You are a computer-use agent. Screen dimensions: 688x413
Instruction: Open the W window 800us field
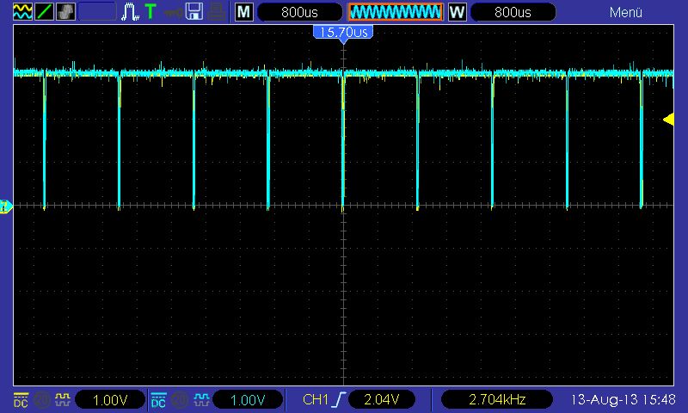point(513,12)
